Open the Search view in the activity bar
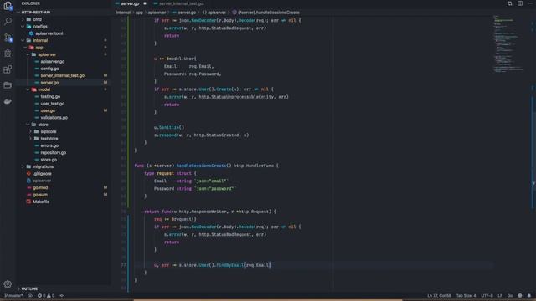The image size is (536, 301). tap(8, 22)
